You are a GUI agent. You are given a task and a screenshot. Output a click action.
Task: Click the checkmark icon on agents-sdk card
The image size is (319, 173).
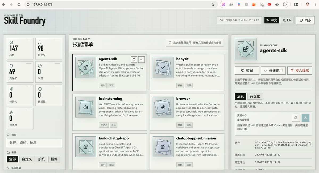click(141, 59)
